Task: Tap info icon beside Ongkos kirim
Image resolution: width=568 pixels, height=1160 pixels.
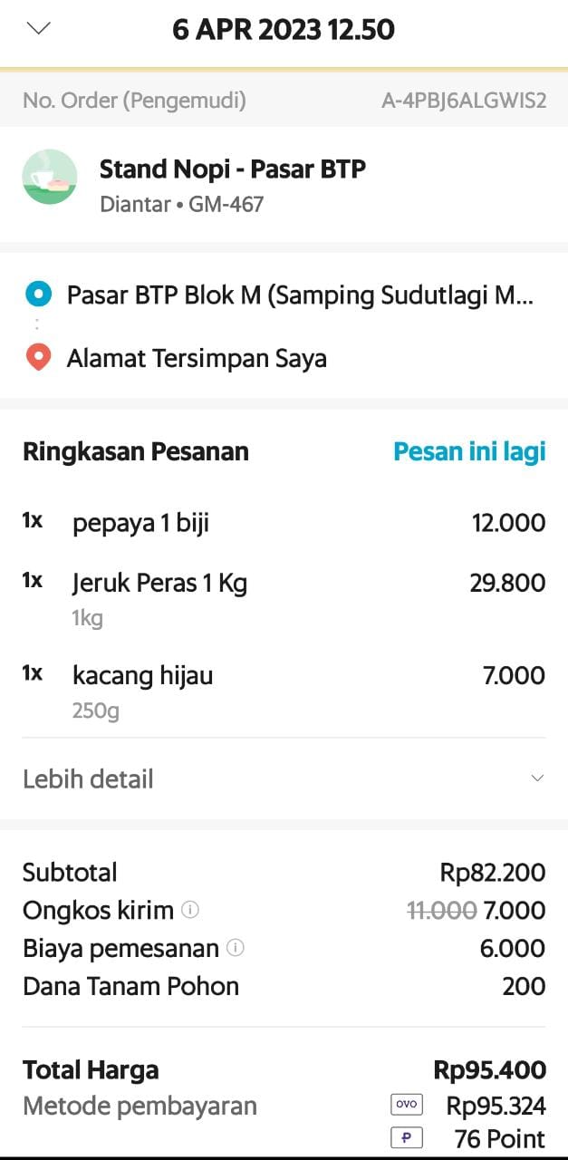Action: click(x=189, y=910)
